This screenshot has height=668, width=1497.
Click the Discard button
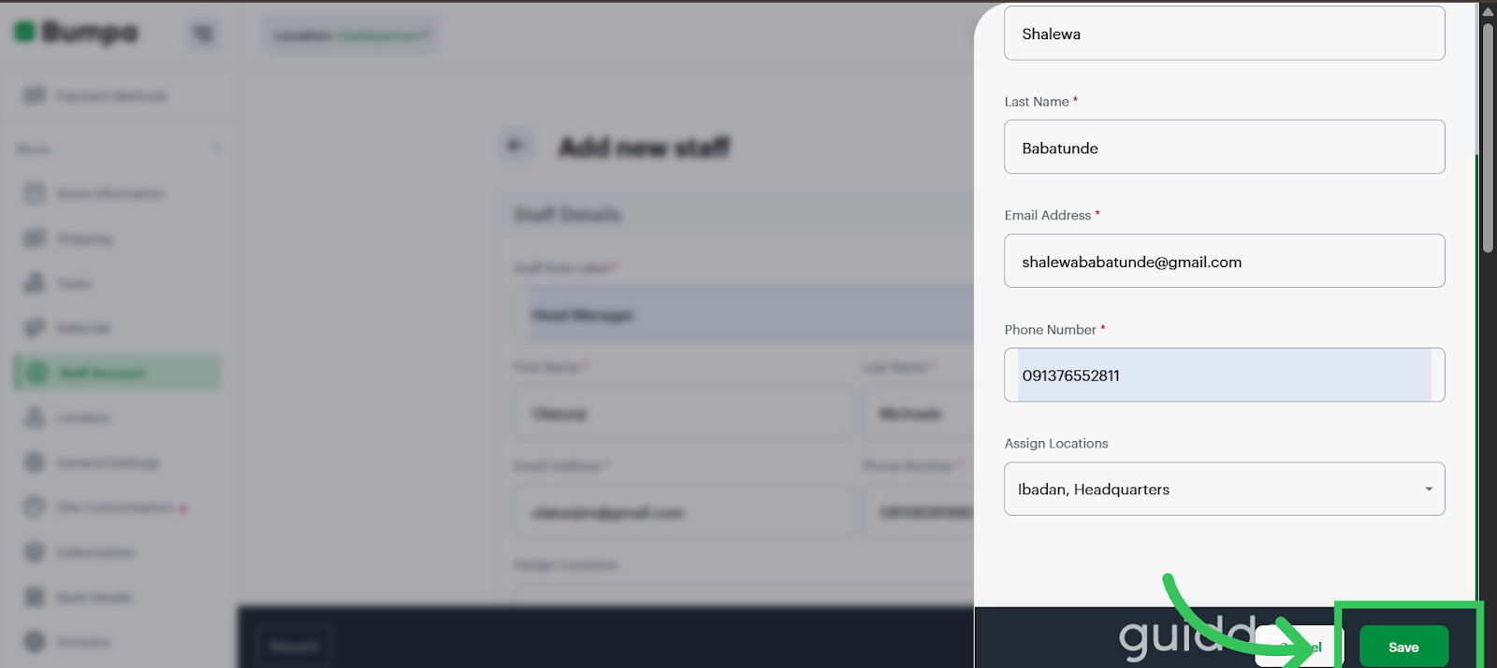click(294, 646)
